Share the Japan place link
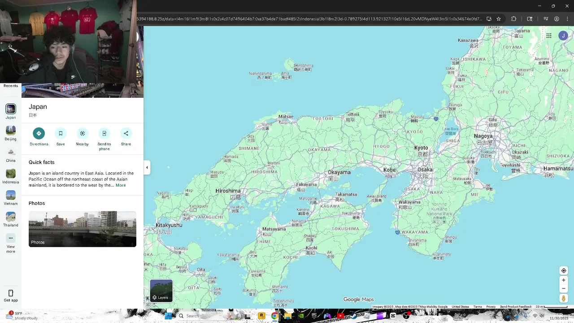The height and width of the screenshot is (323, 574). point(126,133)
